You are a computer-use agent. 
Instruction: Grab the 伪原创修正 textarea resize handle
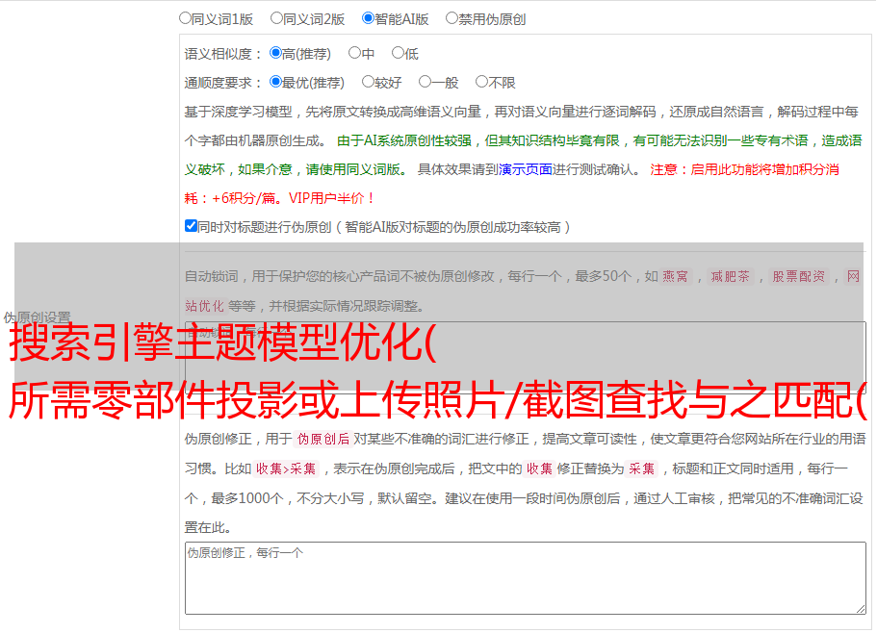[x=860, y=608]
